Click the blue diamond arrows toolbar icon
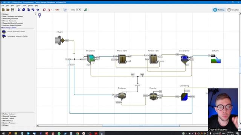 click(x=38, y=10)
